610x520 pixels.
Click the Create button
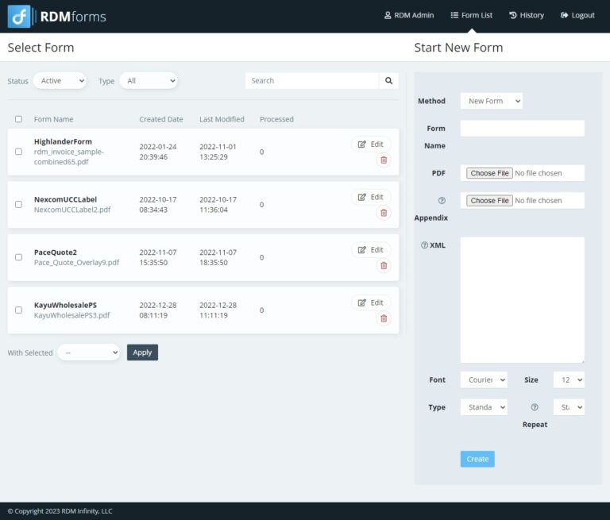point(477,459)
